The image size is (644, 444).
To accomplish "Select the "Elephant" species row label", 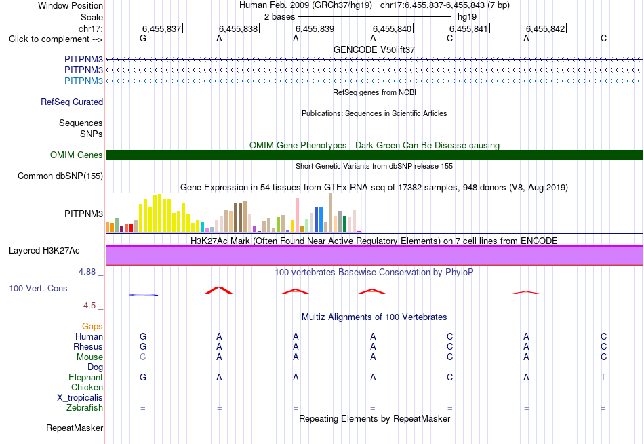I will 86,377.
